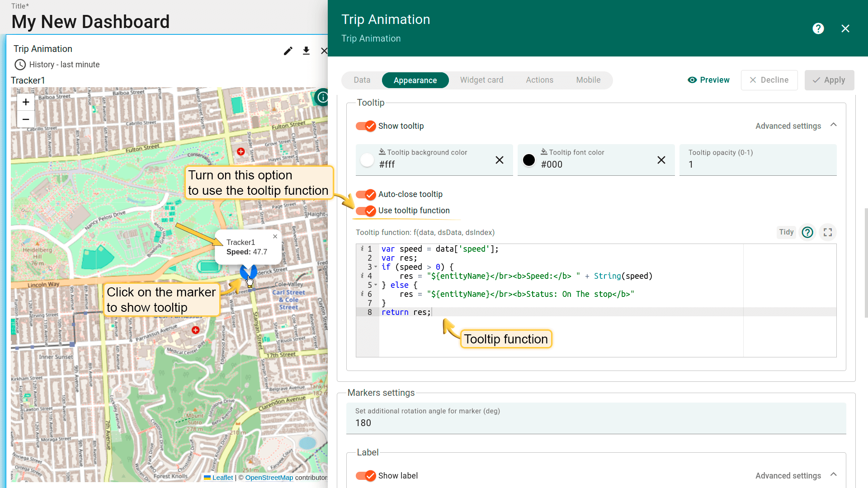Close the Tracker1 tooltip popup

point(275,236)
